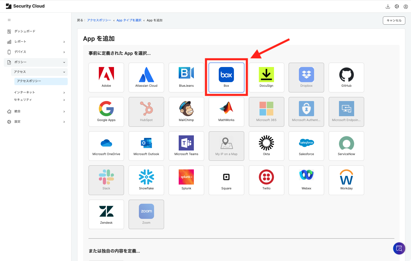
Task: Expand the デバイス menu chevron
Action: pos(64,52)
